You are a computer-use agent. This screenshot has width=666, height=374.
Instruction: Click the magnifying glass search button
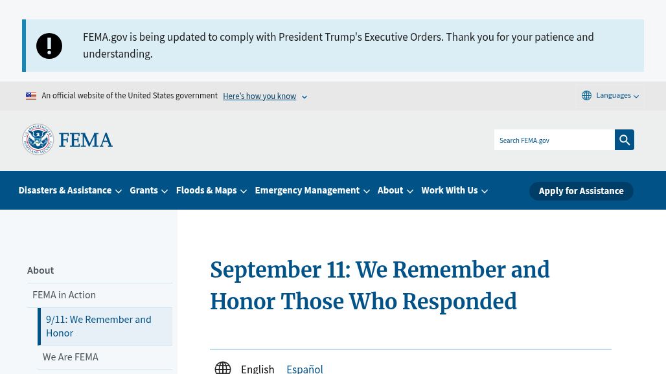624,140
